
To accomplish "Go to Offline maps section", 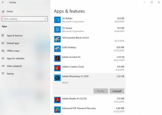I will point(13,51).
